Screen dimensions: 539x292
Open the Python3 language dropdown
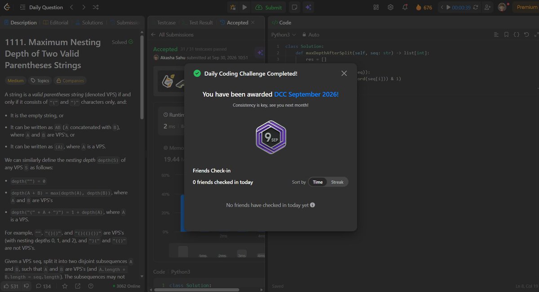(284, 34)
